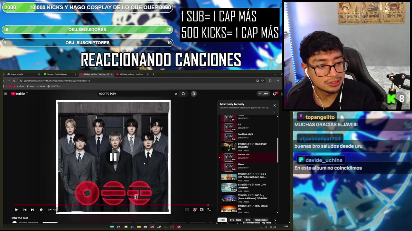This screenshot has width=412, height=231.
Task: Click the red video progress bar
Action: pyautogui.click(x=113, y=205)
